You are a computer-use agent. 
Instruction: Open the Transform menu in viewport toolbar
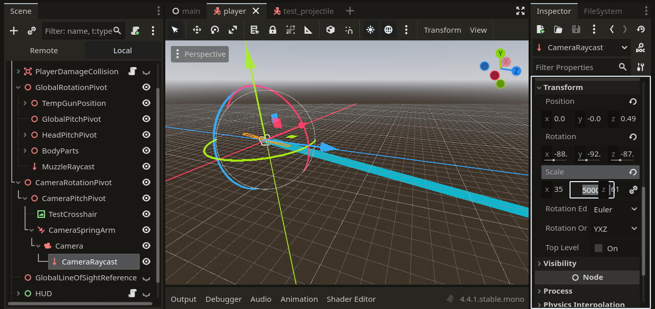(442, 30)
